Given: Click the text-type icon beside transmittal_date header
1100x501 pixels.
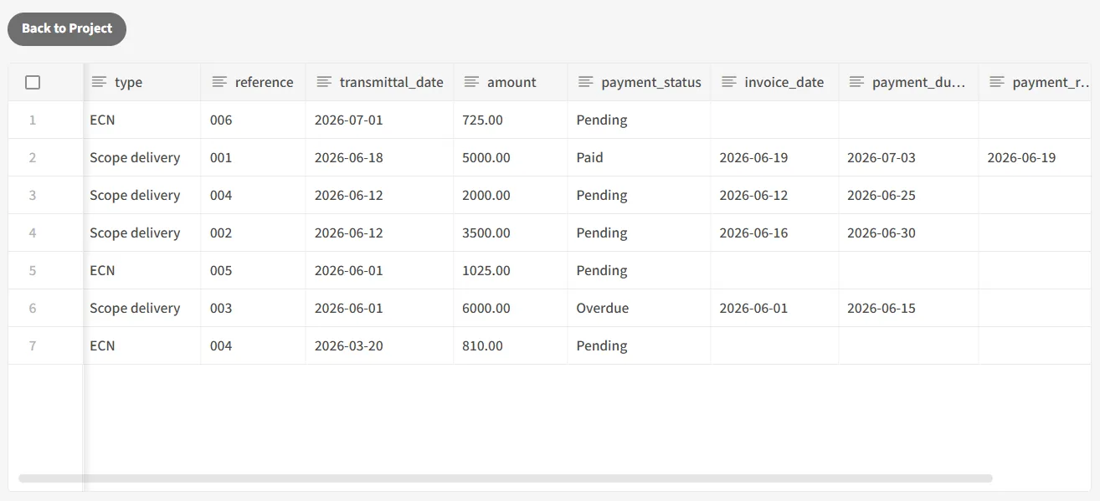Looking at the screenshot, I should pyautogui.click(x=325, y=82).
